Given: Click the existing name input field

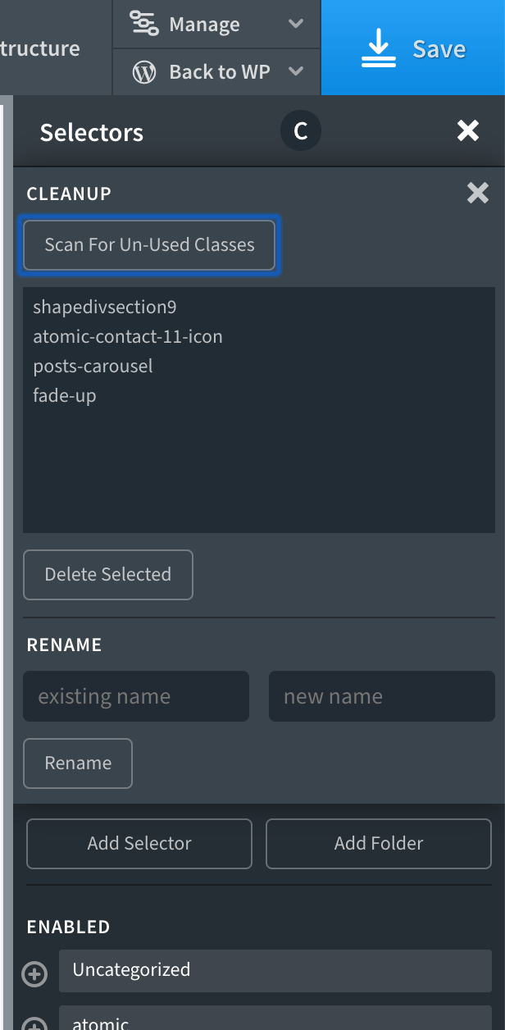Looking at the screenshot, I should click(135, 696).
